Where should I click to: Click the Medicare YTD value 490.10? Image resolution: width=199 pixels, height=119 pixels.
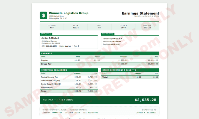tap(93, 87)
